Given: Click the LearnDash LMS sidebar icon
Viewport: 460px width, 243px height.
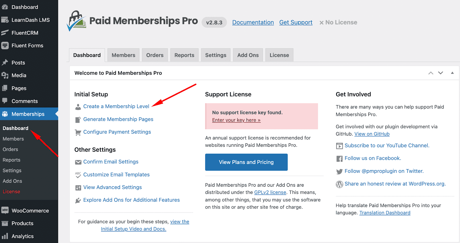Looking at the screenshot, I should 5,20.
